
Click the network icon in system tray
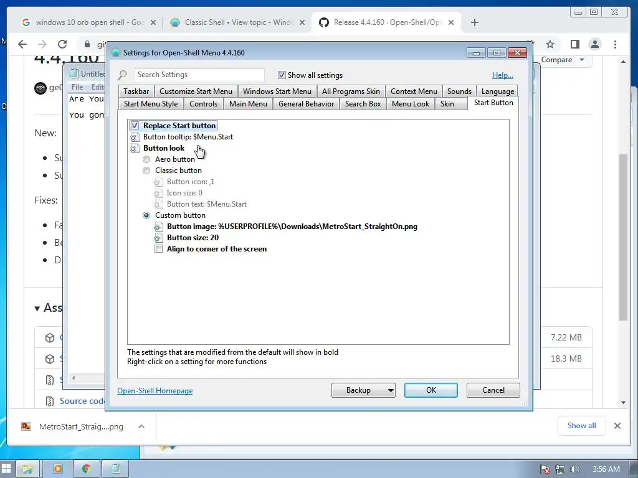pyautogui.click(x=560, y=469)
